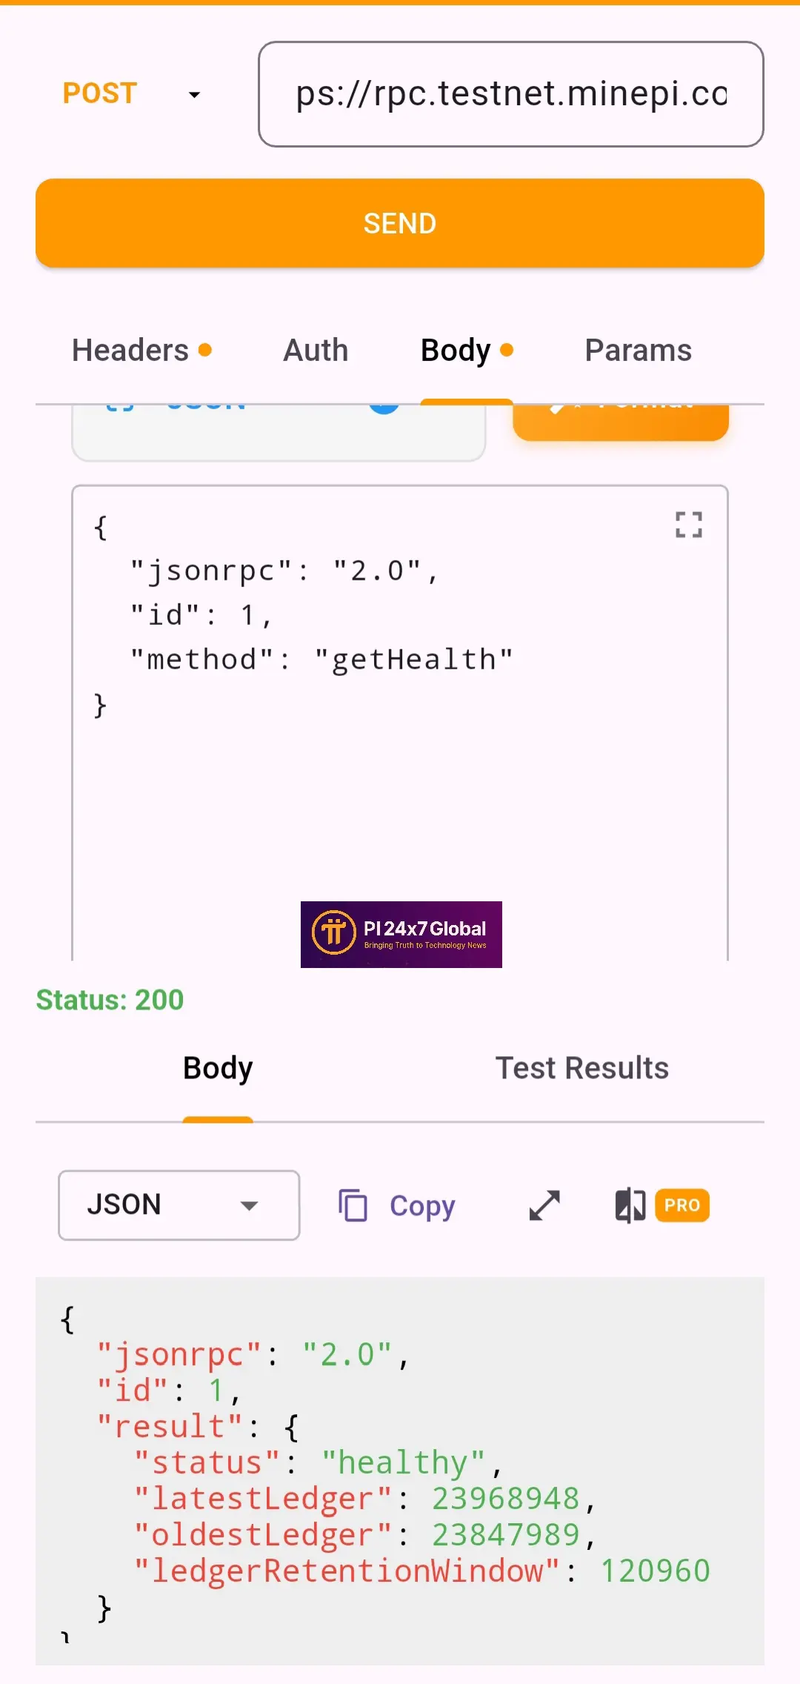800x1684 pixels.
Task: Focus the URL input field
Action: (x=511, y=94)
